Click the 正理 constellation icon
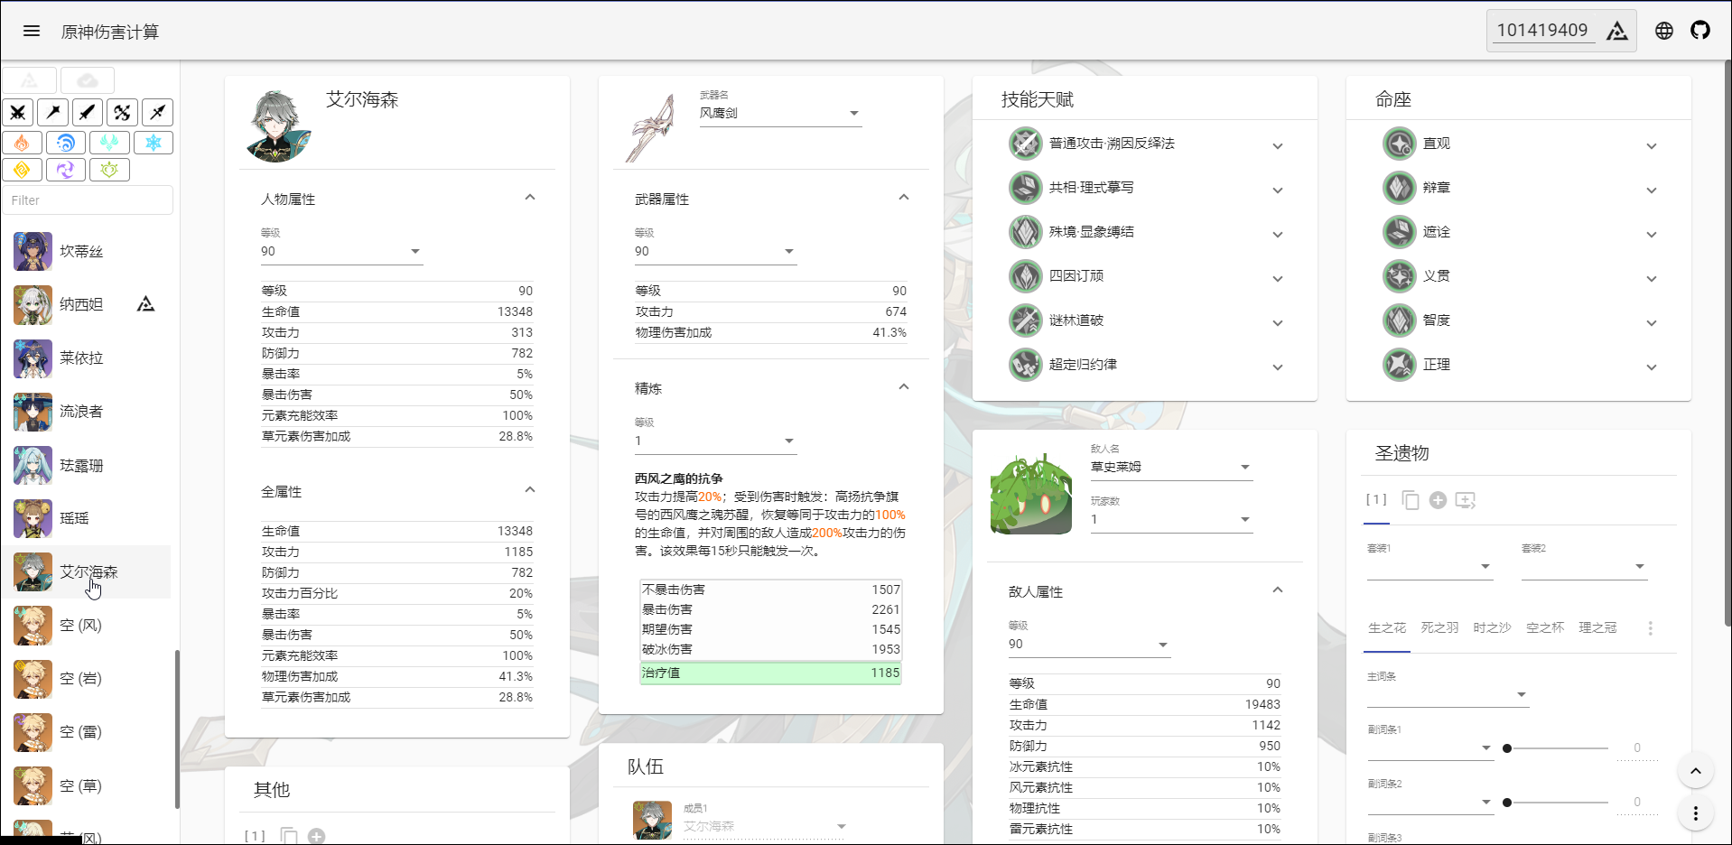 [1400, 365]
